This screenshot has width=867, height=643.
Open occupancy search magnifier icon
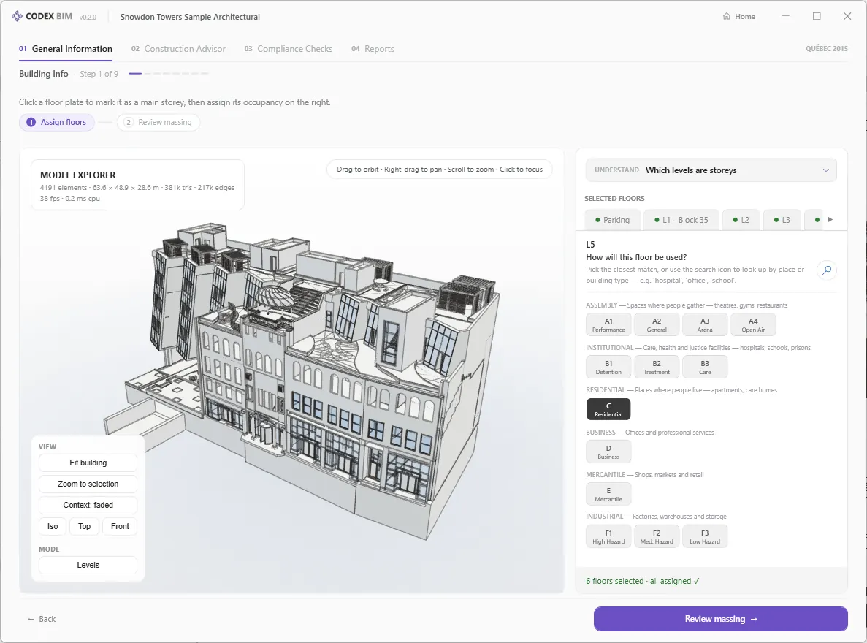pos(827,270)
